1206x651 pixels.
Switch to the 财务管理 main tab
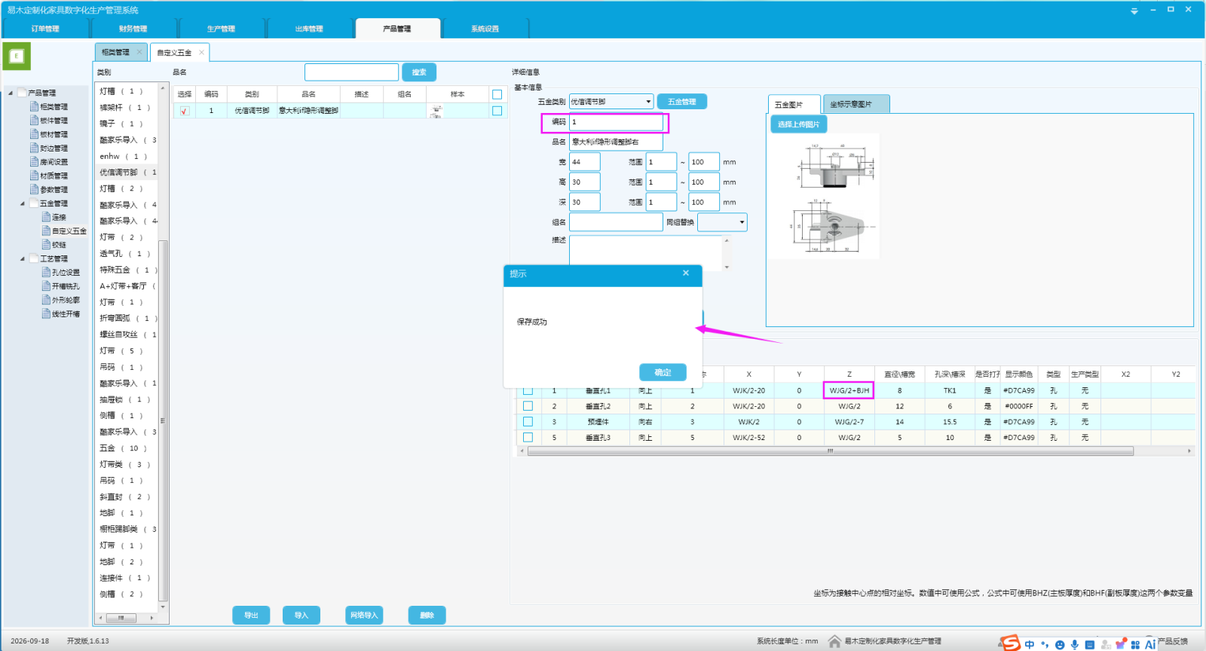tap(133, 29)
